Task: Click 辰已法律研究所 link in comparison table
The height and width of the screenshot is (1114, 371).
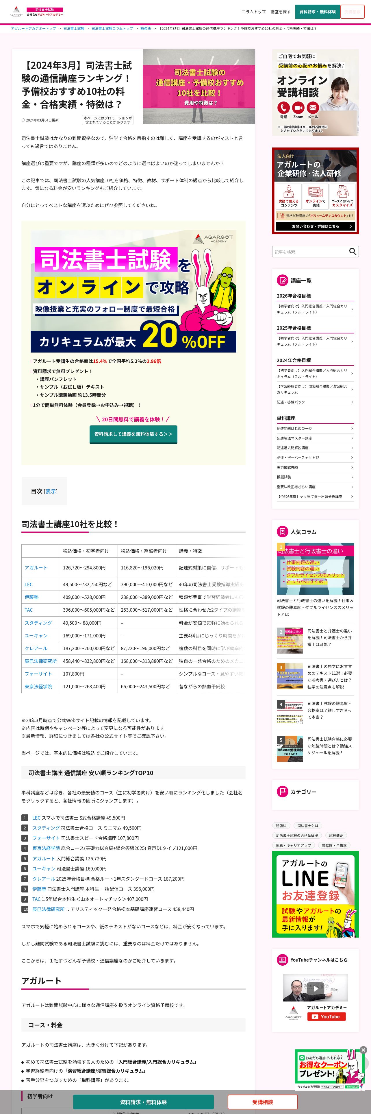Action: 41,661
